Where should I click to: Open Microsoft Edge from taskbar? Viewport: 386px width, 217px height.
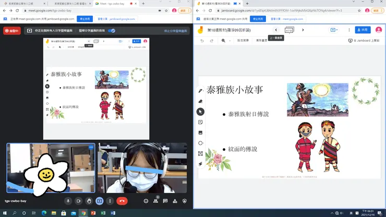44,213
